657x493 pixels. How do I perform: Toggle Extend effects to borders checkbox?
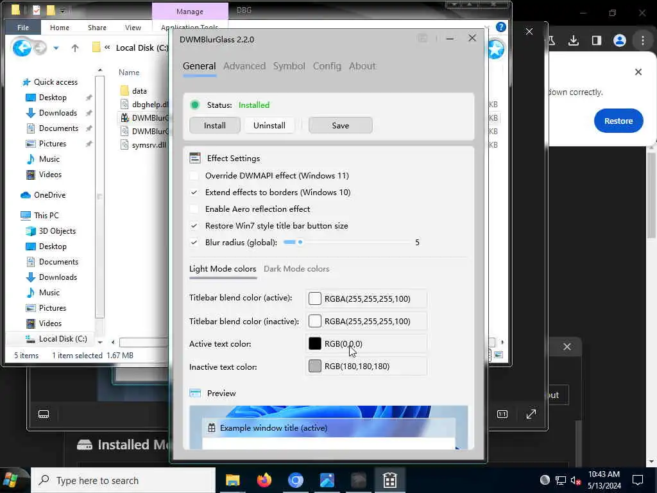194,193
